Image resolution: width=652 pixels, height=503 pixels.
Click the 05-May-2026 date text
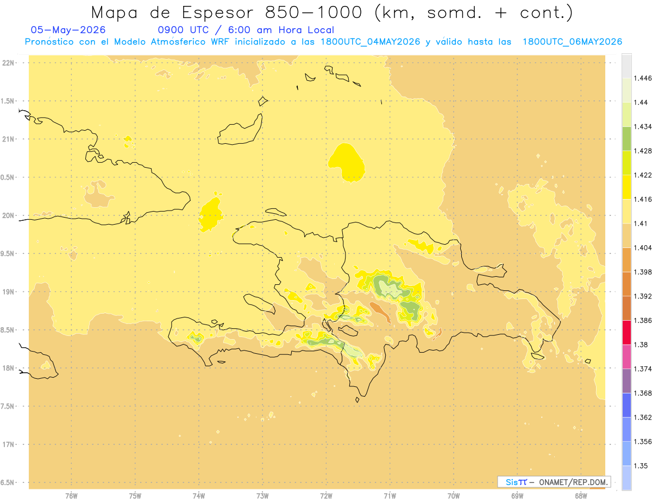[68, 30]
